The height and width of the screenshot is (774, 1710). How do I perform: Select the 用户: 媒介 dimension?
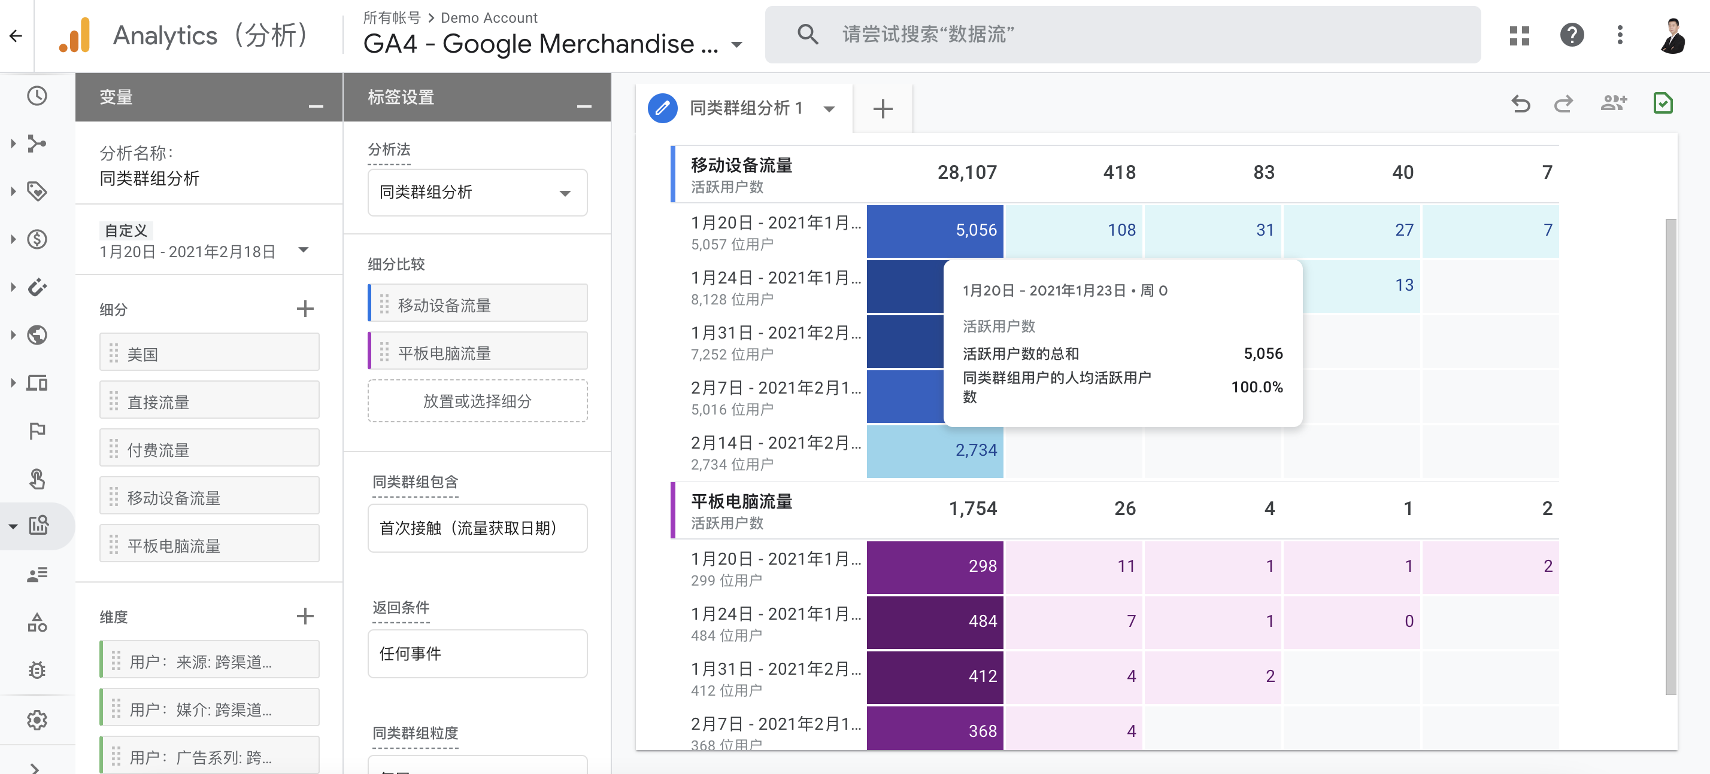[x=209, y=708]
